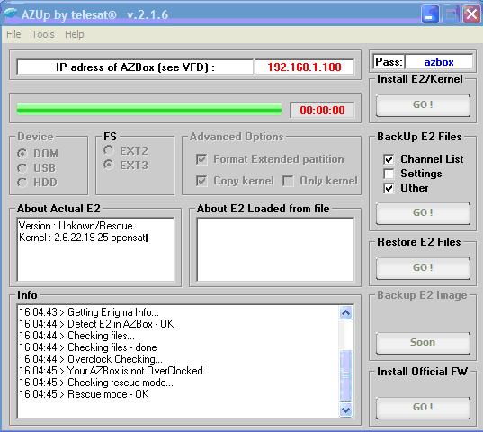Click the IP address field 192.168.1.100

tap(304, 67)
